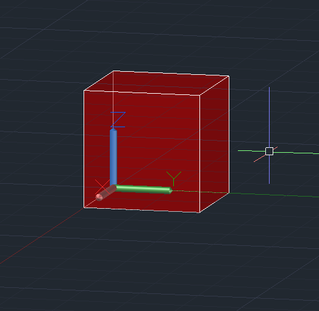
Task: Pick the back top-left corner of cube
Action: [x=113, y=71]
